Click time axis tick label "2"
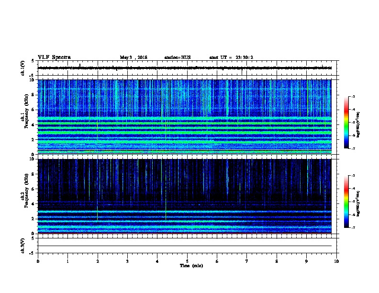This screenshot has height=293, width=379. point(98,261)
